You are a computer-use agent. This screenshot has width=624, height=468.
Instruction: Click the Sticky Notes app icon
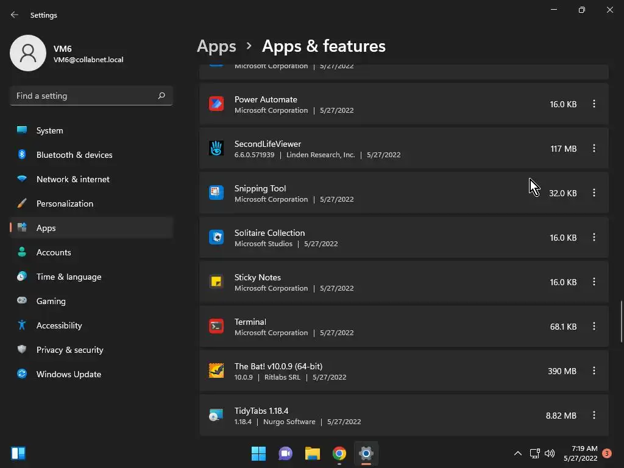tap(216, 282)
